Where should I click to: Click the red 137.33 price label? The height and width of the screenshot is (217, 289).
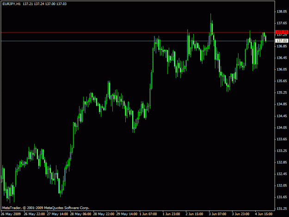[x=282, y=32]
